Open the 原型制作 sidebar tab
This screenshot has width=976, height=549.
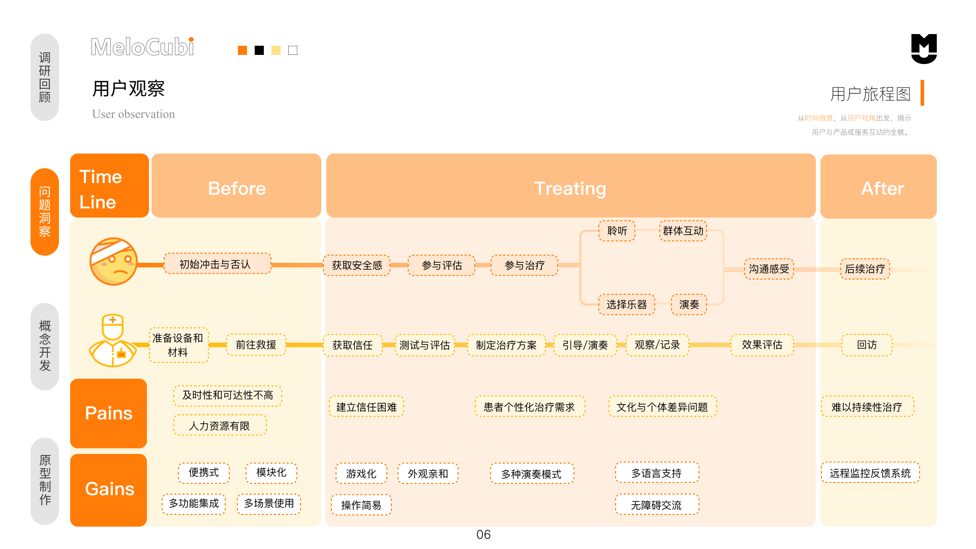(x=45, y=481)
